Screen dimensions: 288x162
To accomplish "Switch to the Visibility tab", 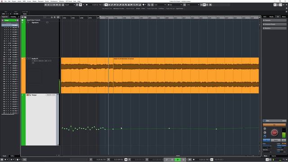I will pos(13,17).
